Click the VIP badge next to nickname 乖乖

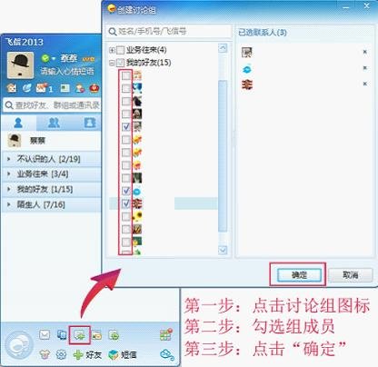(88, 59)
